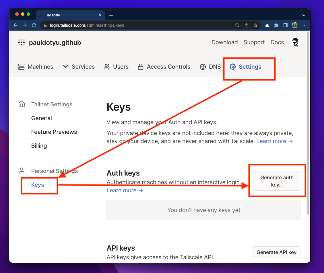
Task: Expand the tab search chevron
Action: click(304, 15)
